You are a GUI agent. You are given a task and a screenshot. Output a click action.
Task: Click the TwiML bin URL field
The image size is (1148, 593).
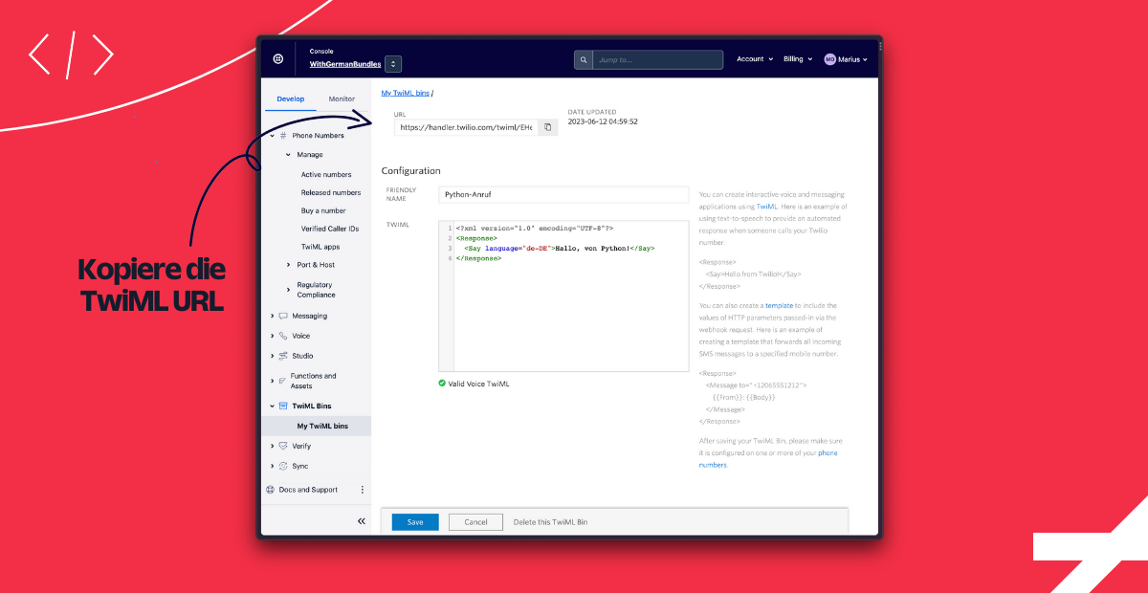pos(467,127)
